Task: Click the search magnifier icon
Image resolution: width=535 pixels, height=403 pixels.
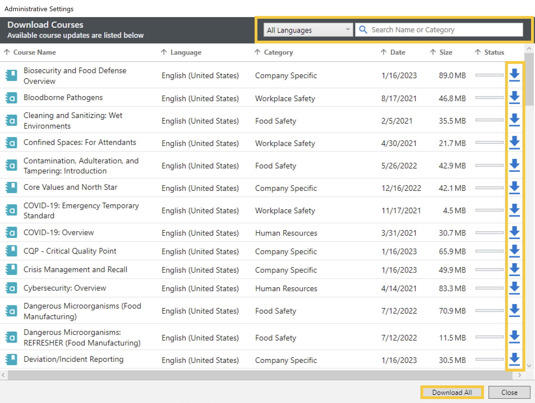Action: click(x=363, y=30)
